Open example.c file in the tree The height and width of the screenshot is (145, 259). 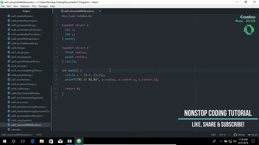click(x=16, y=130)
